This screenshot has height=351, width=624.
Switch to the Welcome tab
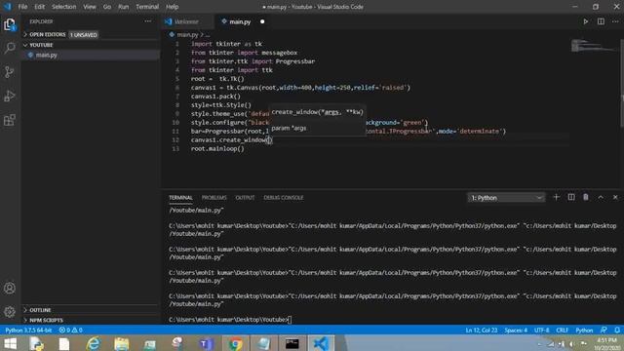[187, 21]
